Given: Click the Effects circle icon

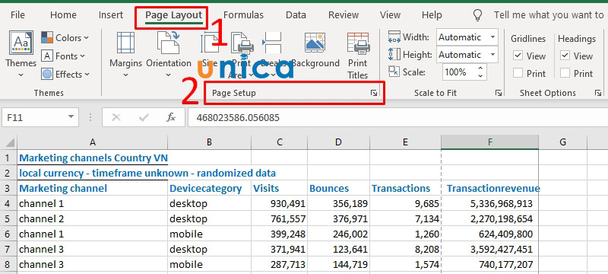Looking at the screenshot, I should pos(47,74).
